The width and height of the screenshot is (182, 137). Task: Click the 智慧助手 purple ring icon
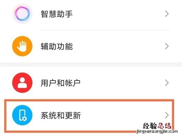(x=22, y=14)
